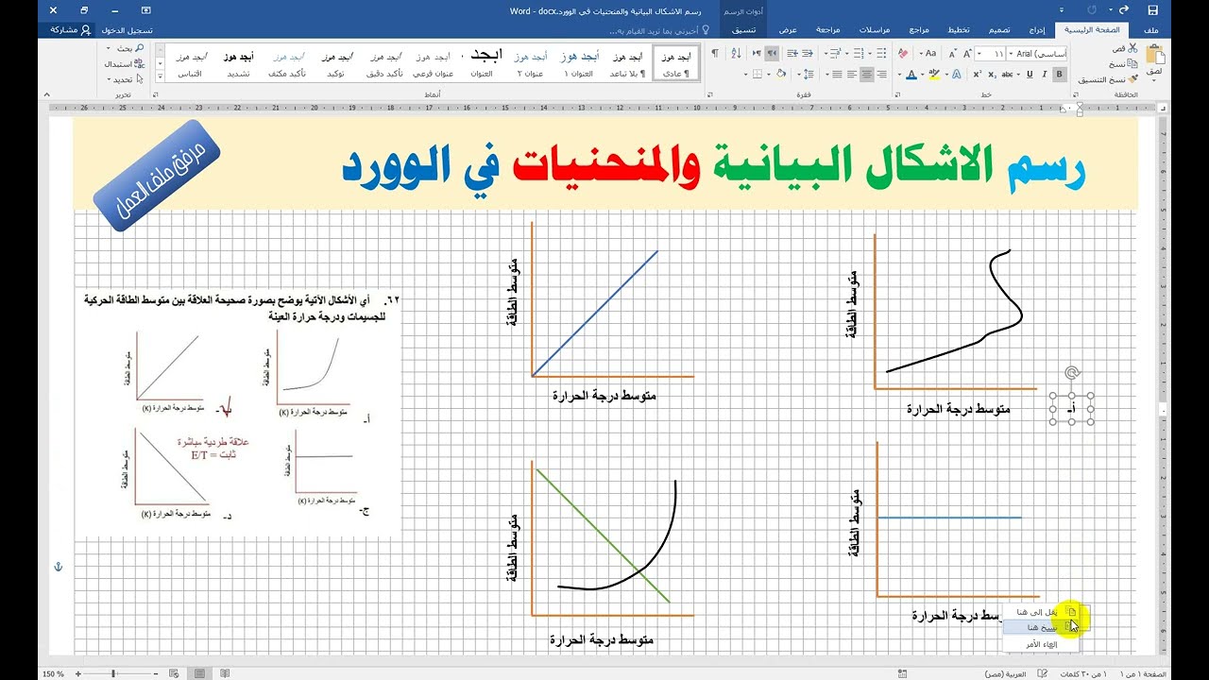
Task: Click the bullets list icon
Action: point(881,54)
